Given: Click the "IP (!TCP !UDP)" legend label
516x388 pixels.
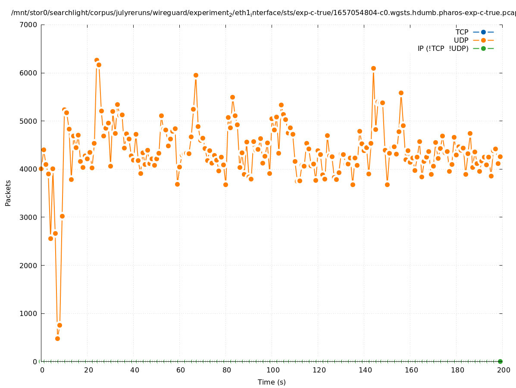Looking at the screenshot, I should click(x=443, y=48).
